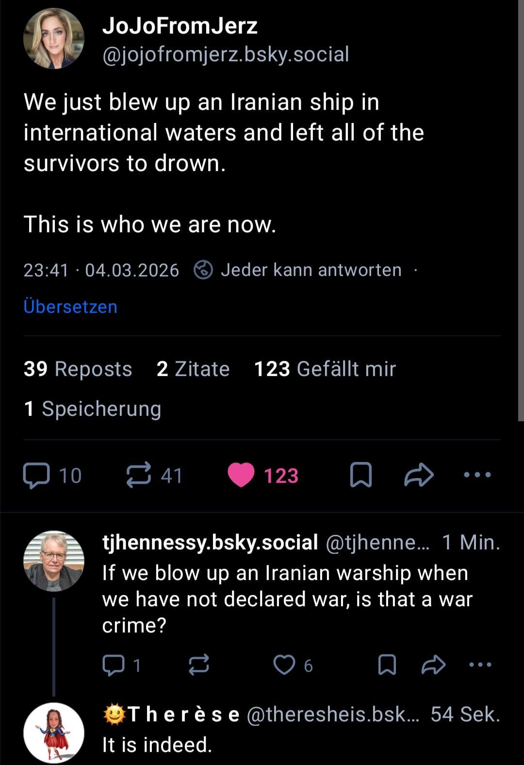Viewport: 524px width, 765px height.
Task: Open JoJoFromJerz profile avatar
Action: click(54, 38)
